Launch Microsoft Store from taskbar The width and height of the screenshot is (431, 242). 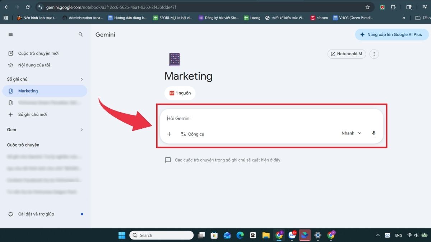214,235
